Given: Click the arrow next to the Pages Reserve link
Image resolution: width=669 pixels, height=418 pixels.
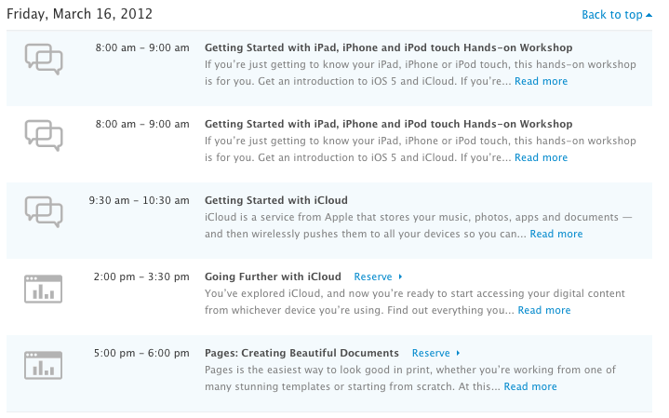Looking at the screenshot, I should (458, 353).
